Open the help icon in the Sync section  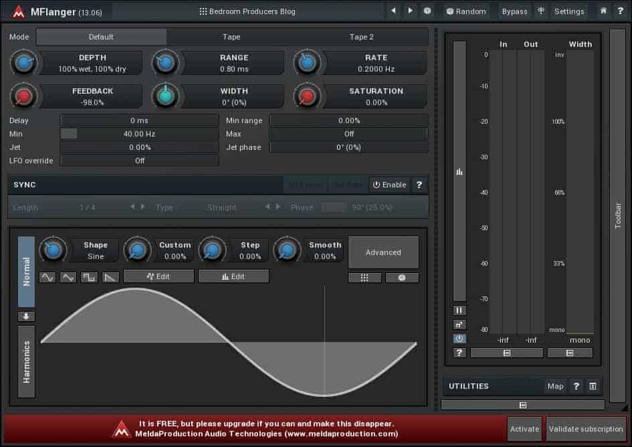click(419, 185)
